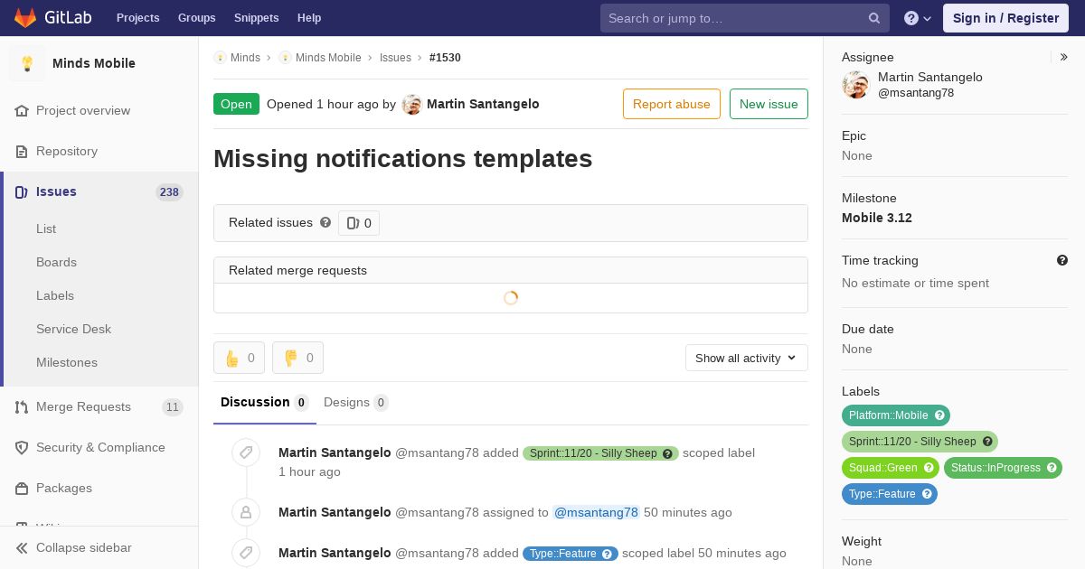Click the search magnifier icon

click(874, 18)
